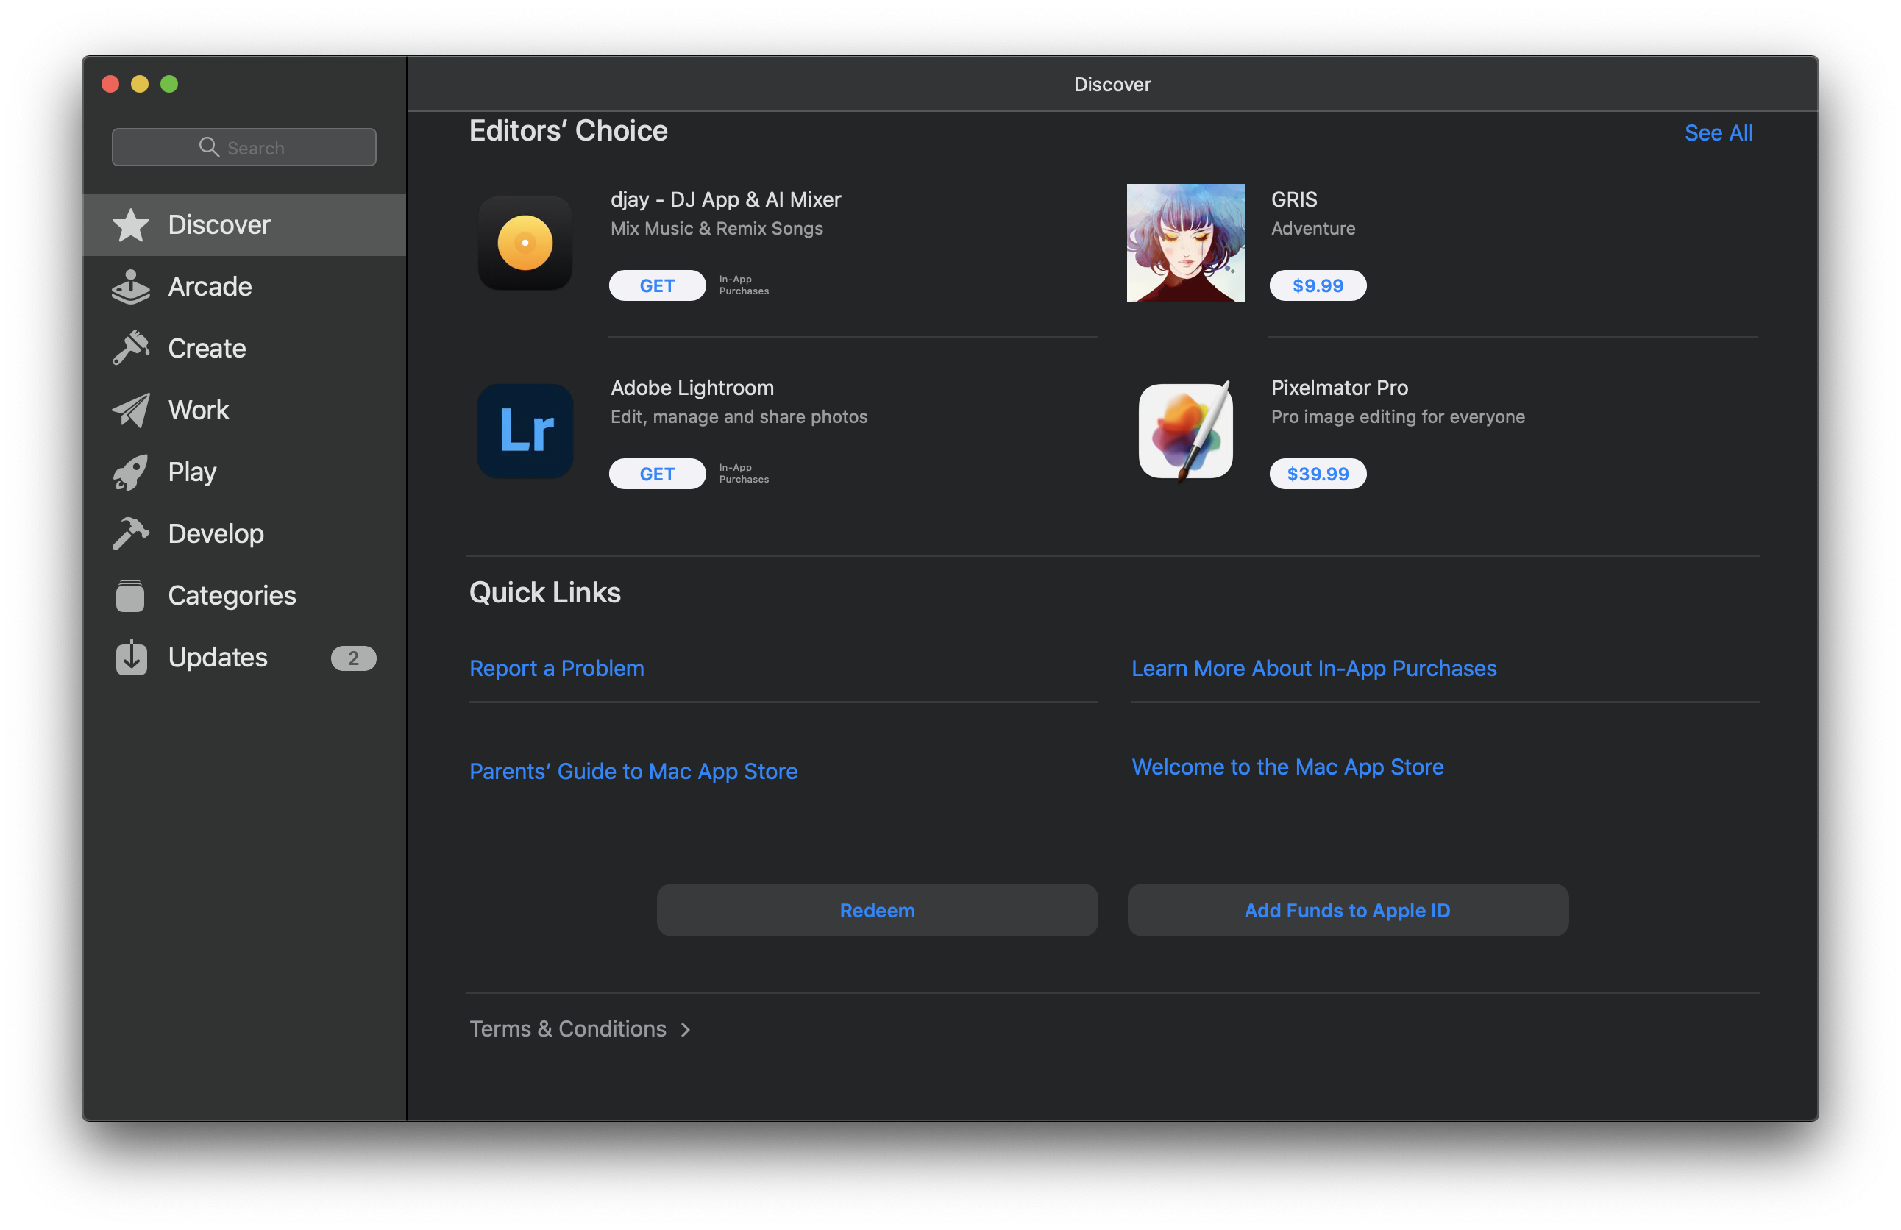The image size is (1901, 1230).
Task: Open Report a Problem link
Action: coord(557,669)
